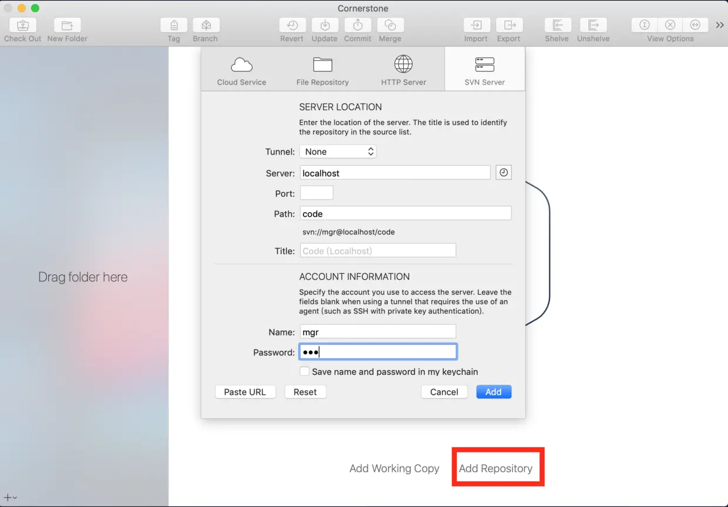
Task: Click the Add button to create repository
Action: tap(493, 392)
